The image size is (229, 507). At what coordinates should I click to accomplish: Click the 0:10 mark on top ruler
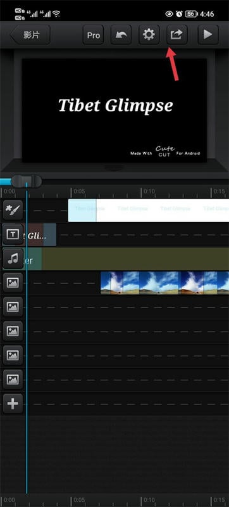149,191
